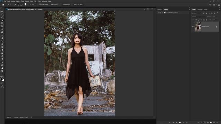The image size is (221, 124).
Task: Open the layer blend mode dropdown
Action: [x=199, y=17]
